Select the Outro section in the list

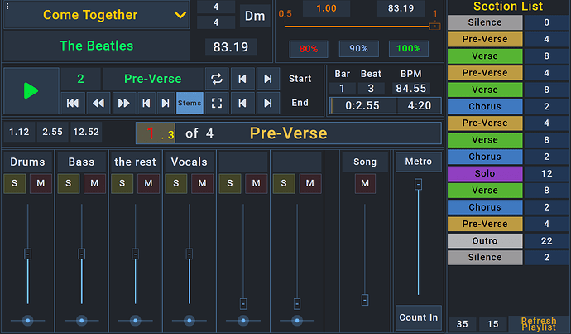click(x=485, y=240)
